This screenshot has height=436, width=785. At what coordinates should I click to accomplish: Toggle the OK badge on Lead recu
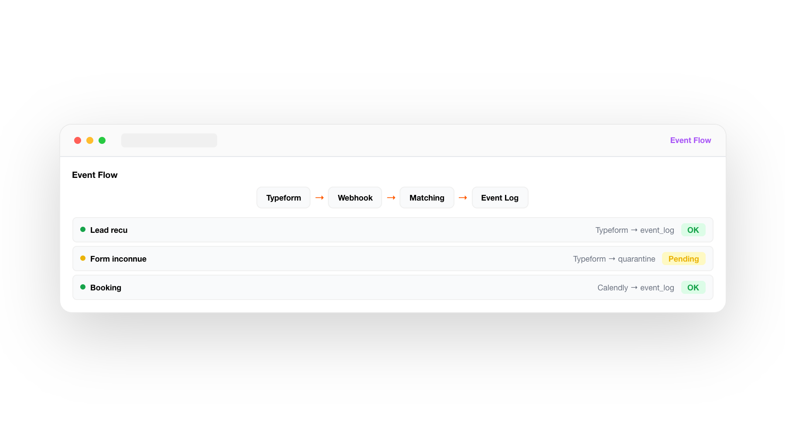[x=693, y=230]
